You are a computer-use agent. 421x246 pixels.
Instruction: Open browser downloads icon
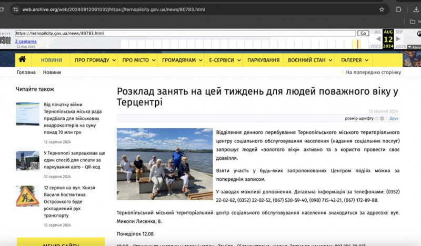click(x=416, y=9)
